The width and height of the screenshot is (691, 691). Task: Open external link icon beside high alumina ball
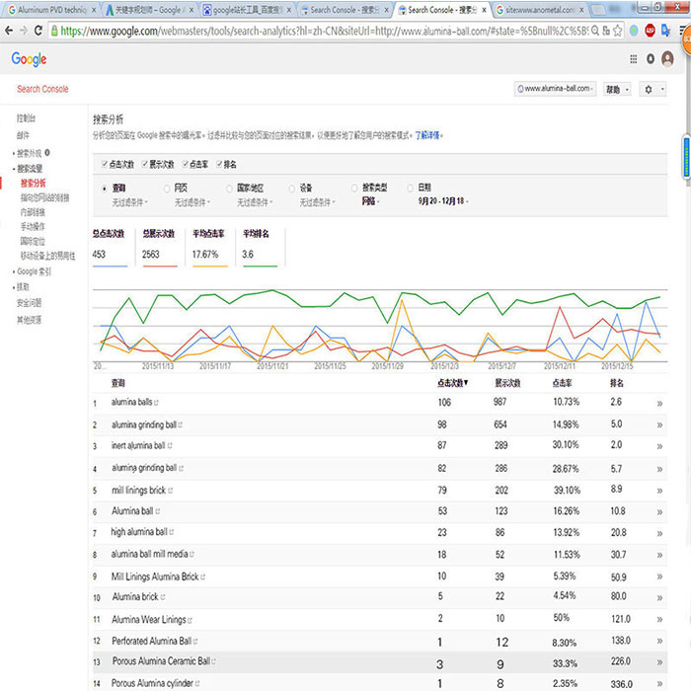pyautogui.click(x=172, y=532)
